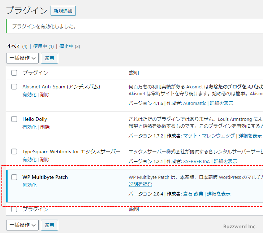The image size is (263, 233).
Task: View Hello Dolly details via 詳細を表示
Action: coord(250,136)
